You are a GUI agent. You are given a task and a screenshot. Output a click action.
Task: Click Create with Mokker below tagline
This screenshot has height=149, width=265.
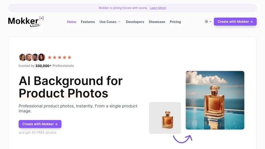point(40,124)
